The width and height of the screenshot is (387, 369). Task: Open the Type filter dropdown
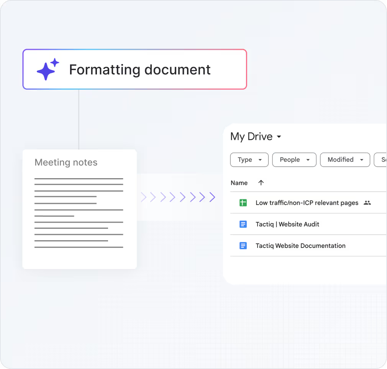click(249, 160)
